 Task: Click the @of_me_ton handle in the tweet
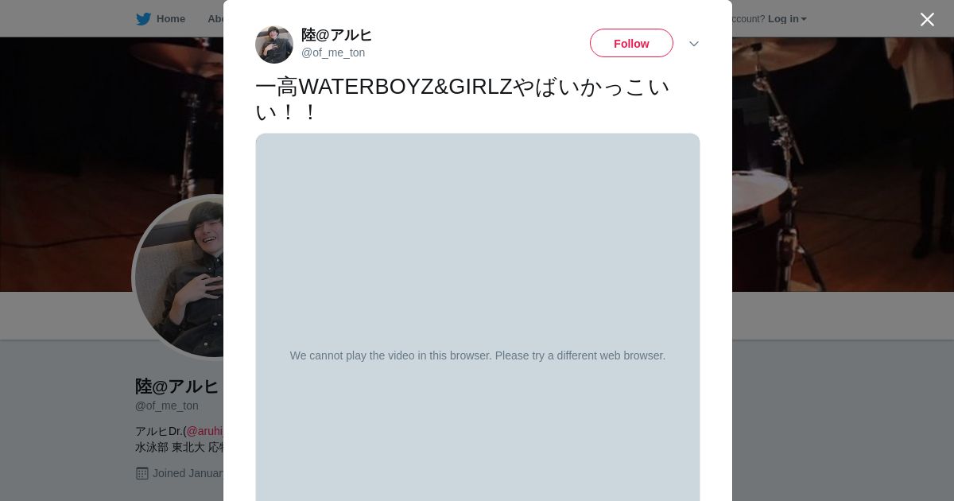(333, 52)
